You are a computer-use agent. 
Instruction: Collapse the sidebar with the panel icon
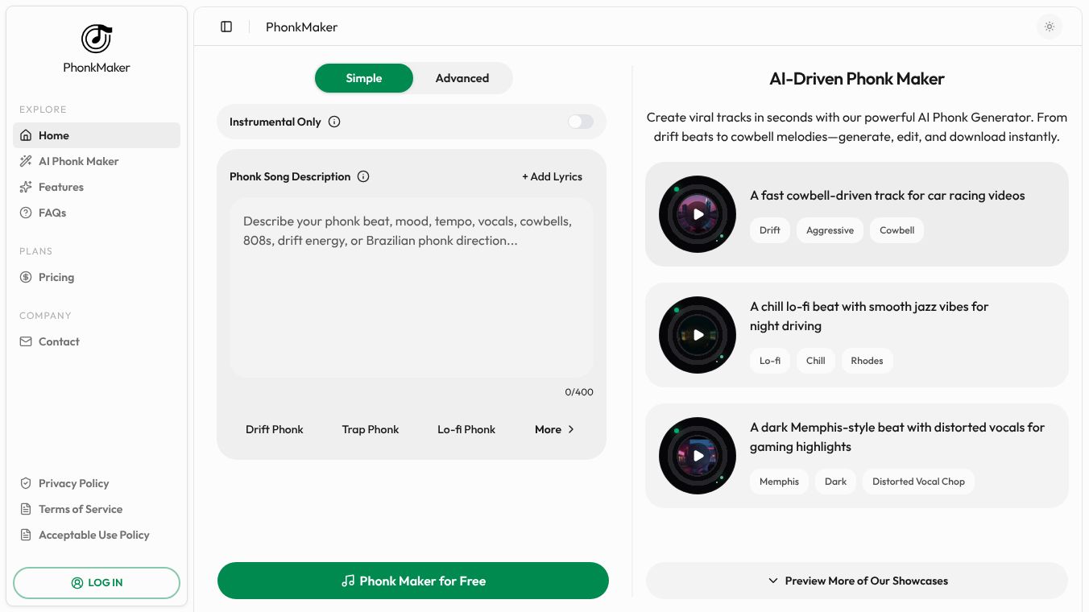(226, 27)
